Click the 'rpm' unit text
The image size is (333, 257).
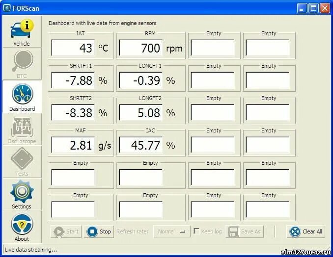click(174, 49)
